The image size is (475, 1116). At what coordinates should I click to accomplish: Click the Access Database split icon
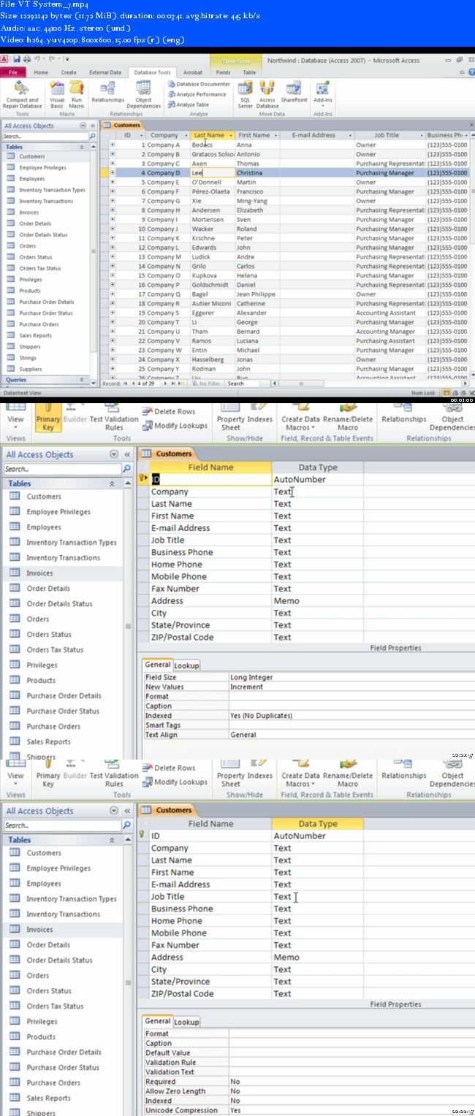coord(267,94)
